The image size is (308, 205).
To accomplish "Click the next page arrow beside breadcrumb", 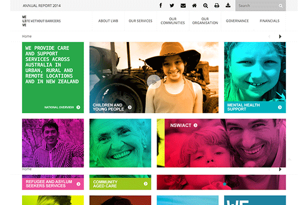I will pos(280,36).
